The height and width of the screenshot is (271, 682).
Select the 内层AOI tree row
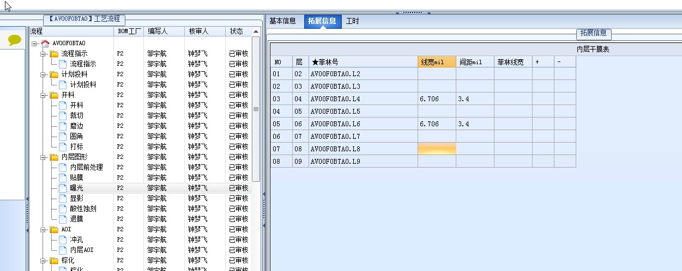pyautogui.click(x=140, y=250)
